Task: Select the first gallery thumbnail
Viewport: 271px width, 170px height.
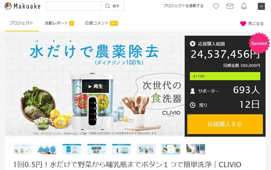Action: coord(22,149)
